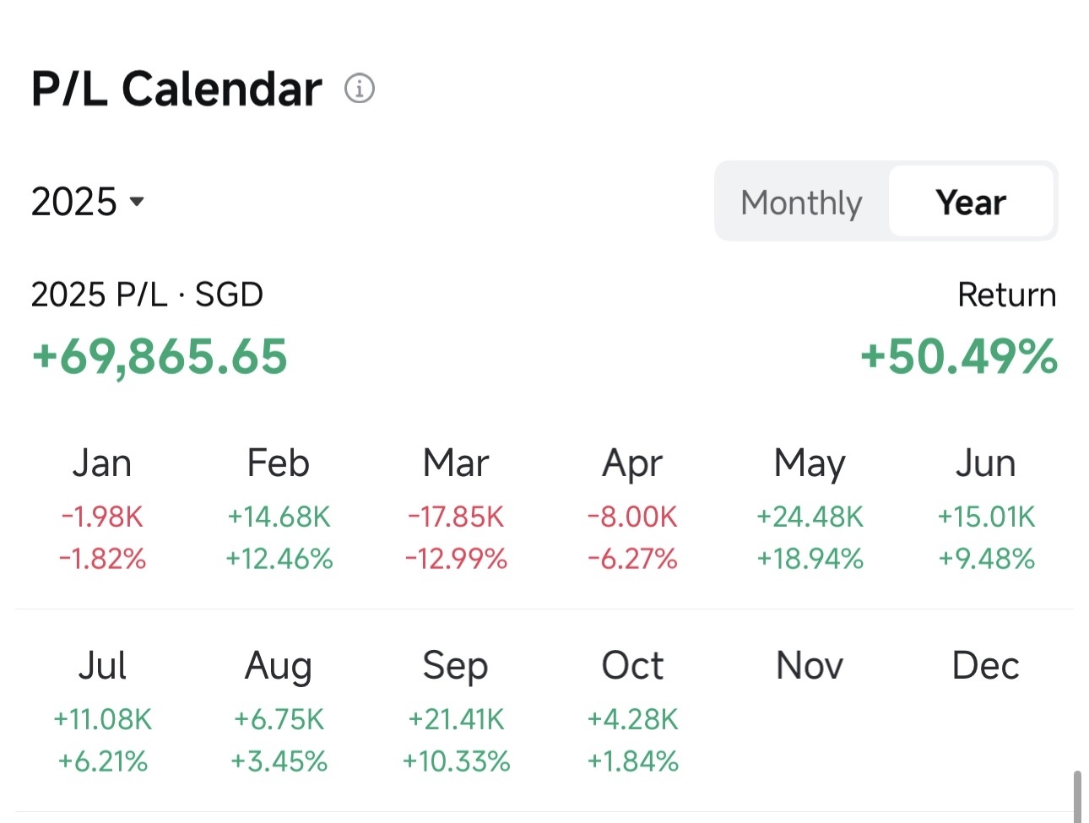Tap the empty Dec month cell
Image resolution: width=1089 pixels, height=823 pixels.
click(986, 712)
